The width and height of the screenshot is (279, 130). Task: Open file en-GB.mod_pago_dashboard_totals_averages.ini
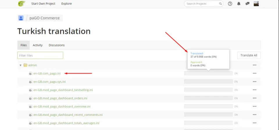(66, 123)
